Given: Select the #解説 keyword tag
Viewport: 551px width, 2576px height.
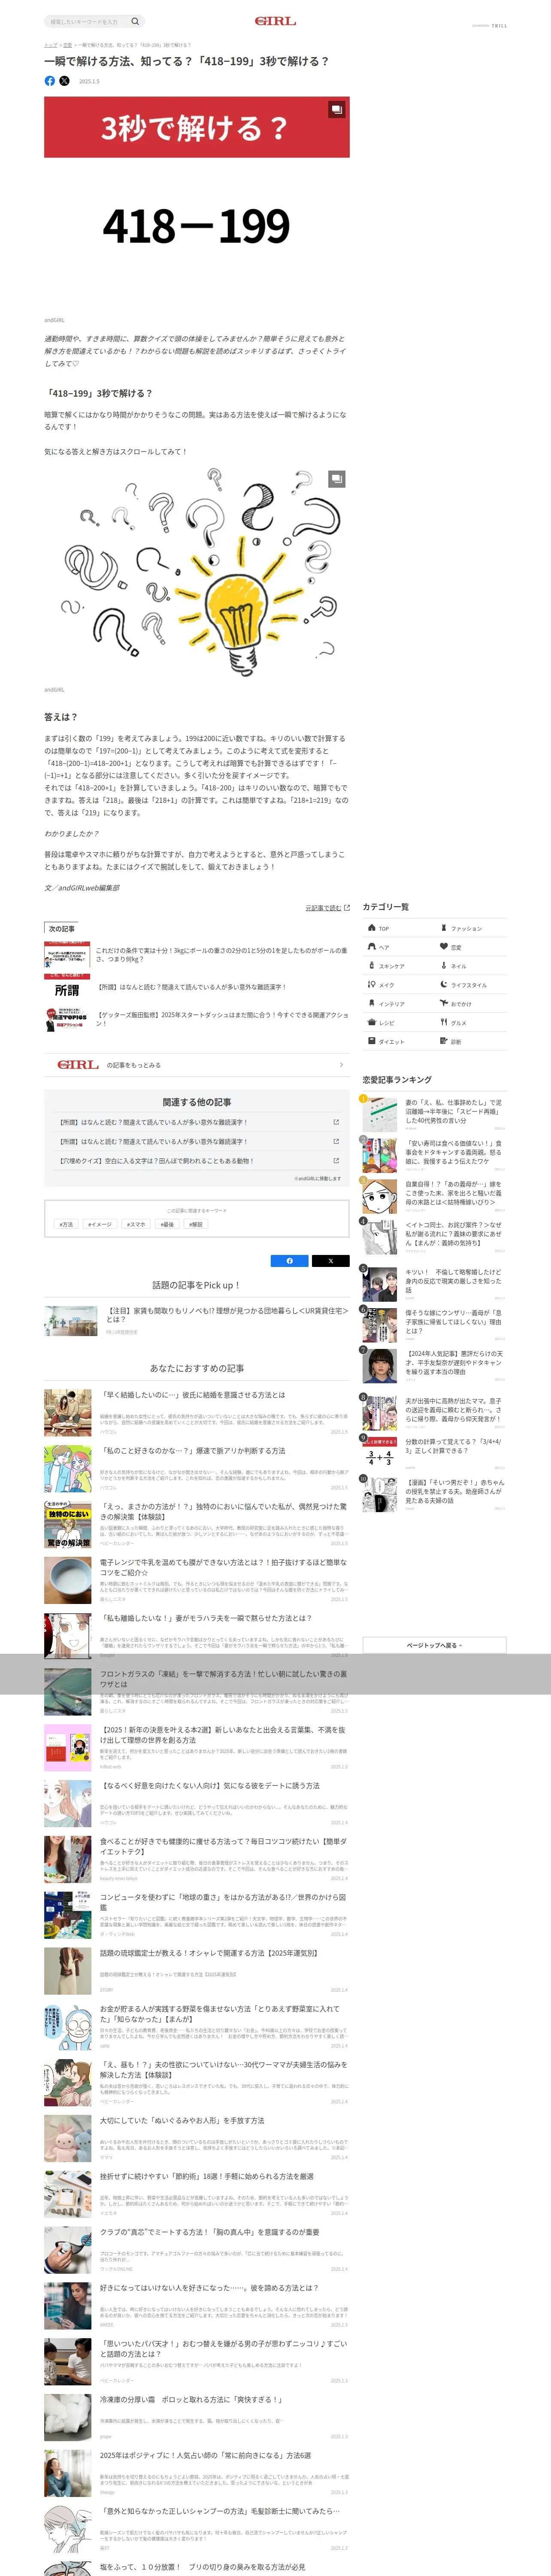Looking at the screenshot, I should 196,1224.
